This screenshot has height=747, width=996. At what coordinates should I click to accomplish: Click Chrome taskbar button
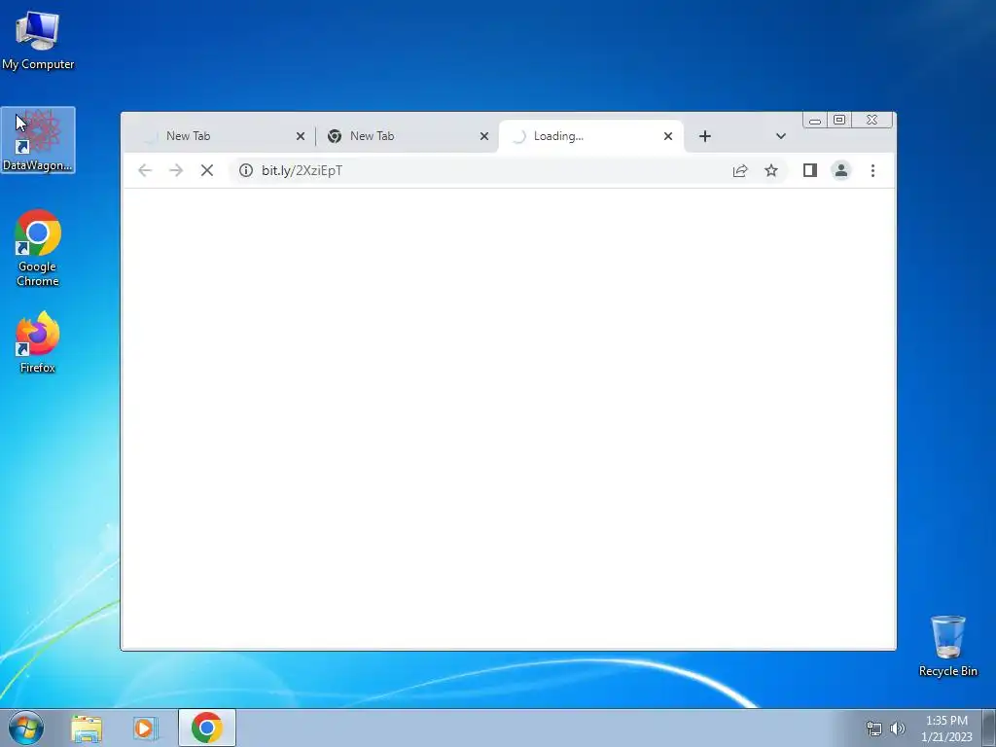coord(207,728)
